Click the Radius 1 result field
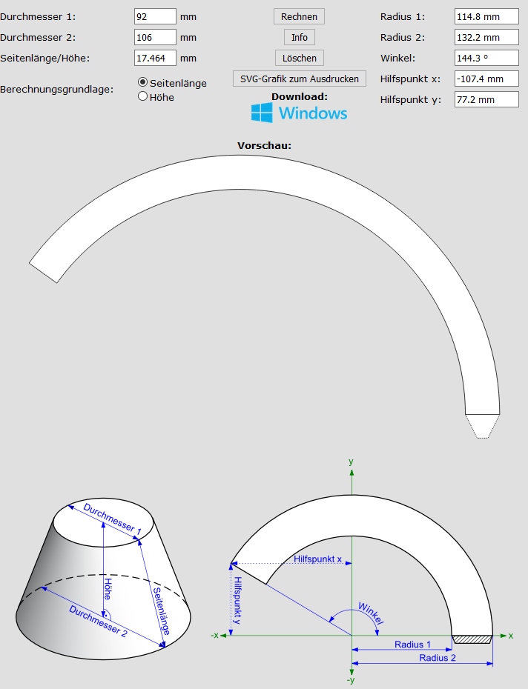The height and width of the screenshot is (689, 528). tap(486, 17)
